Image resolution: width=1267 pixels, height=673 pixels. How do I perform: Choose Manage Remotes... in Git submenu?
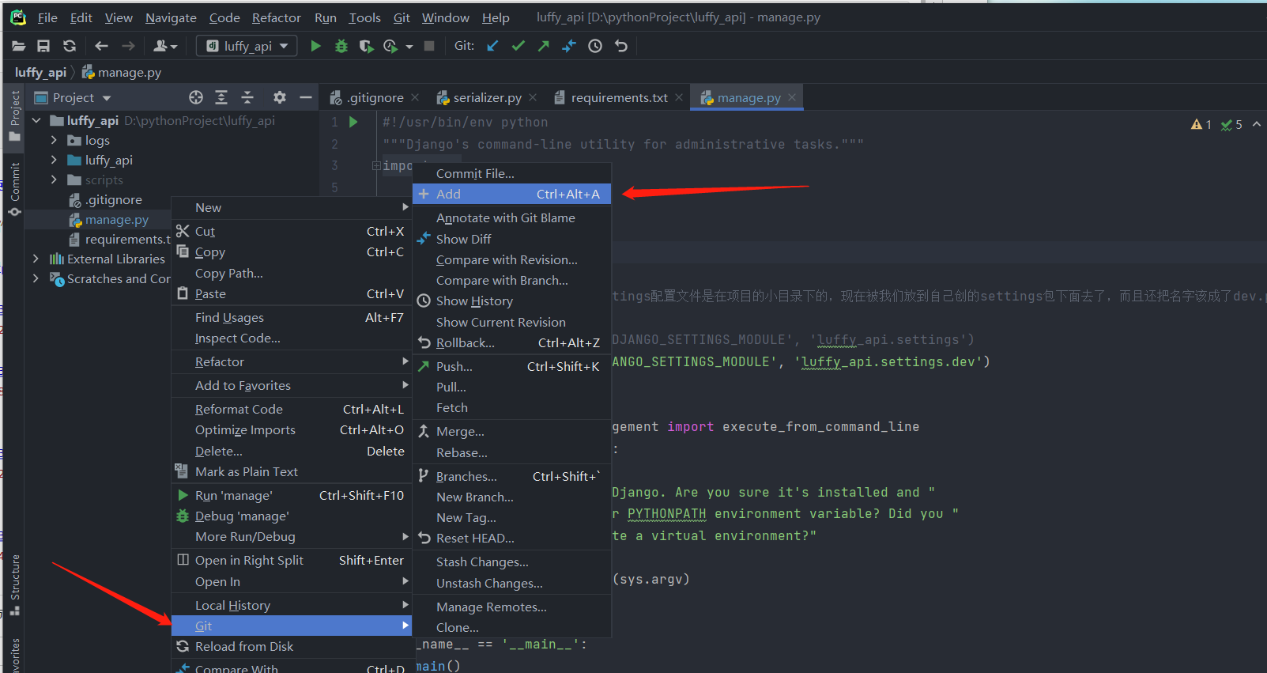512,607
